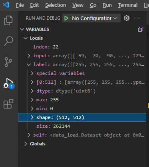
Task: Open the Terminal menu
Action: [128, 5]
